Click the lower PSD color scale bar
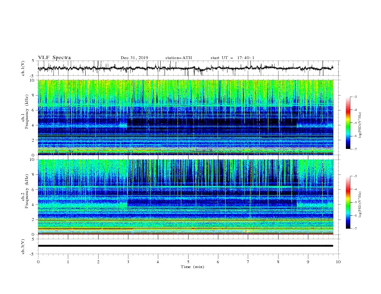The width and height of the screenshot is (381, 294). (x=348, y=202)
